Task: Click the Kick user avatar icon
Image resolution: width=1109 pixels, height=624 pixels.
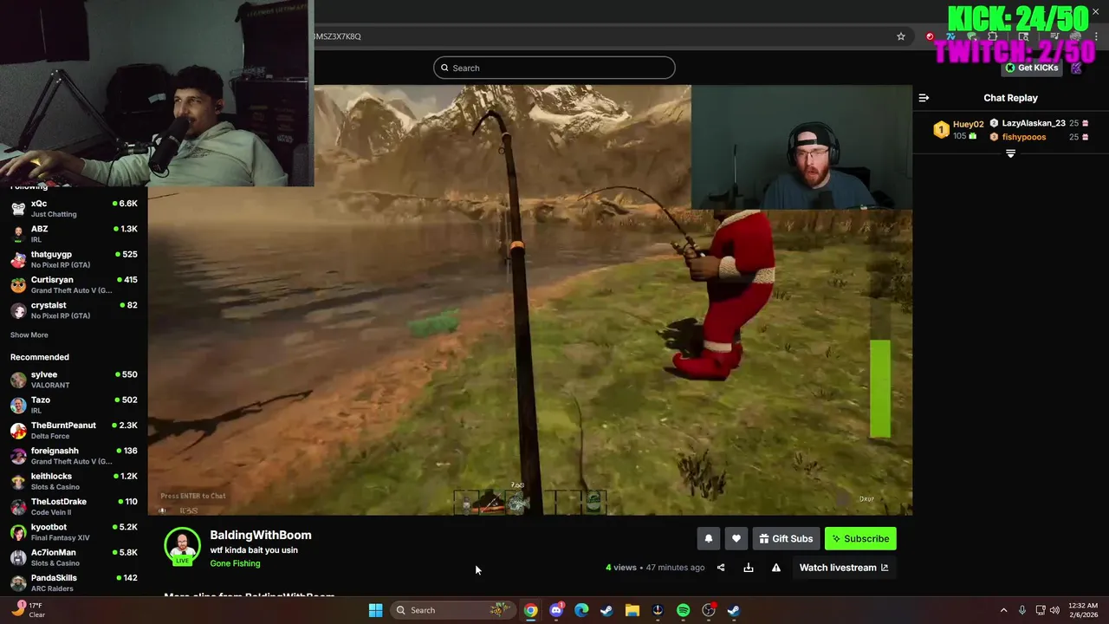Action: click(1076, 68)
